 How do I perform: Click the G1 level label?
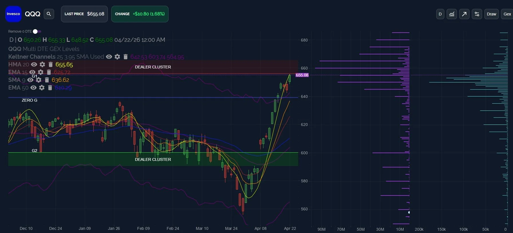[x=34, y=76]
